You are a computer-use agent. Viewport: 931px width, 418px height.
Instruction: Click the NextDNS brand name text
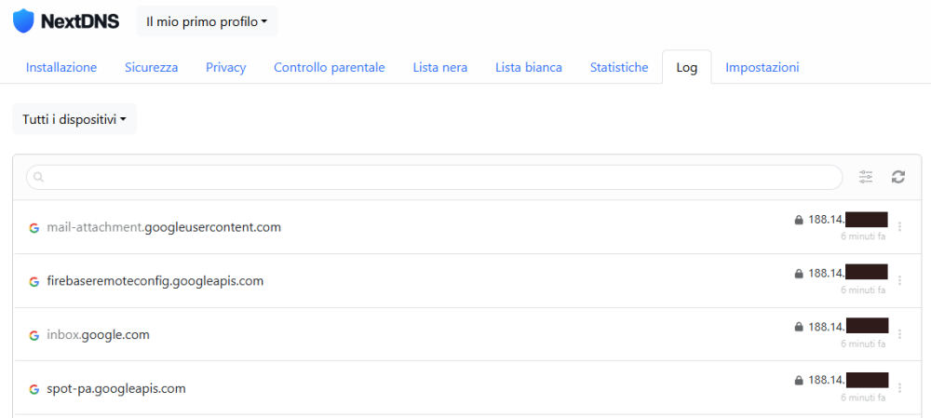(x=80, y=22)
